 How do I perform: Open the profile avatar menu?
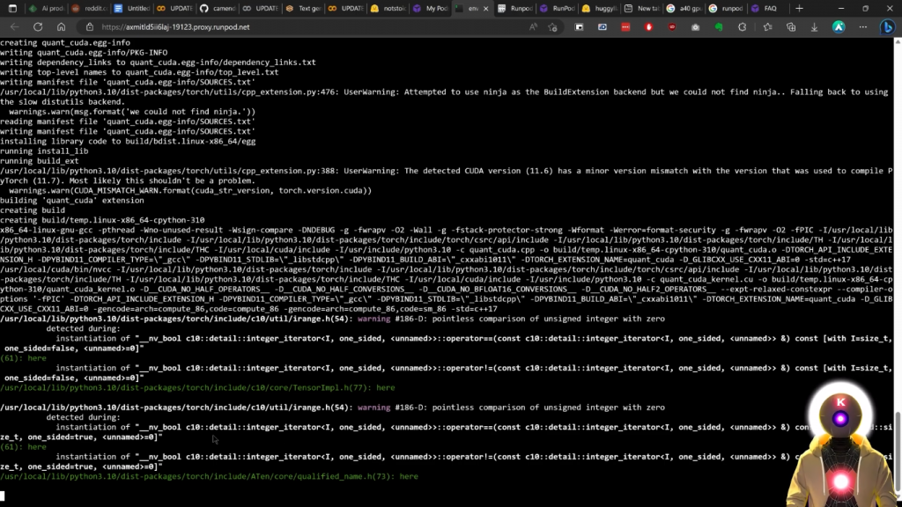pos(839,27)
